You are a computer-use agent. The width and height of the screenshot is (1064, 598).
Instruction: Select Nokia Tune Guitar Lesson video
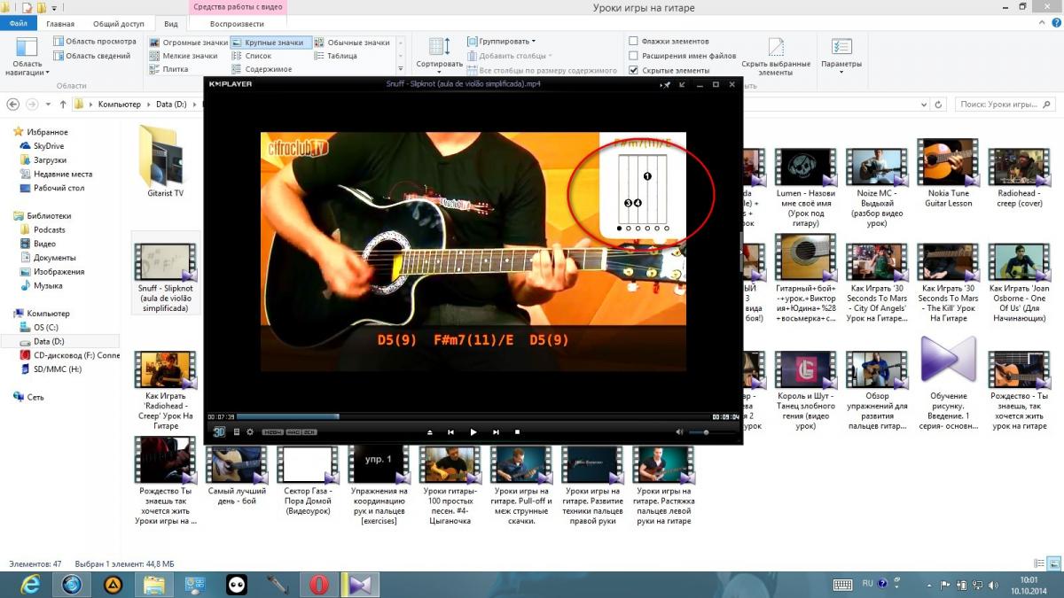(x=948, y=174)
